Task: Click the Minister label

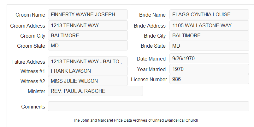Action: point(37,91)
